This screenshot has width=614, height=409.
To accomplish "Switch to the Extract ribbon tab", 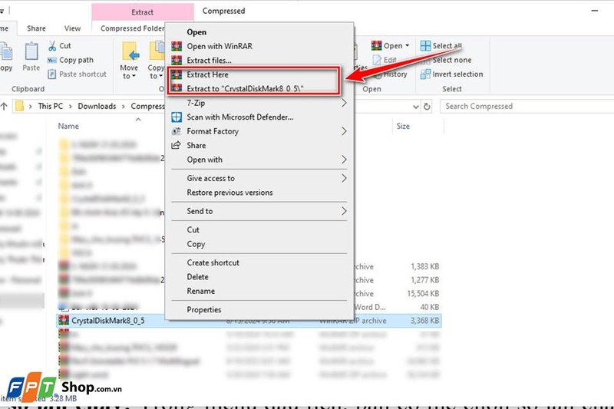I will point(143,12).
